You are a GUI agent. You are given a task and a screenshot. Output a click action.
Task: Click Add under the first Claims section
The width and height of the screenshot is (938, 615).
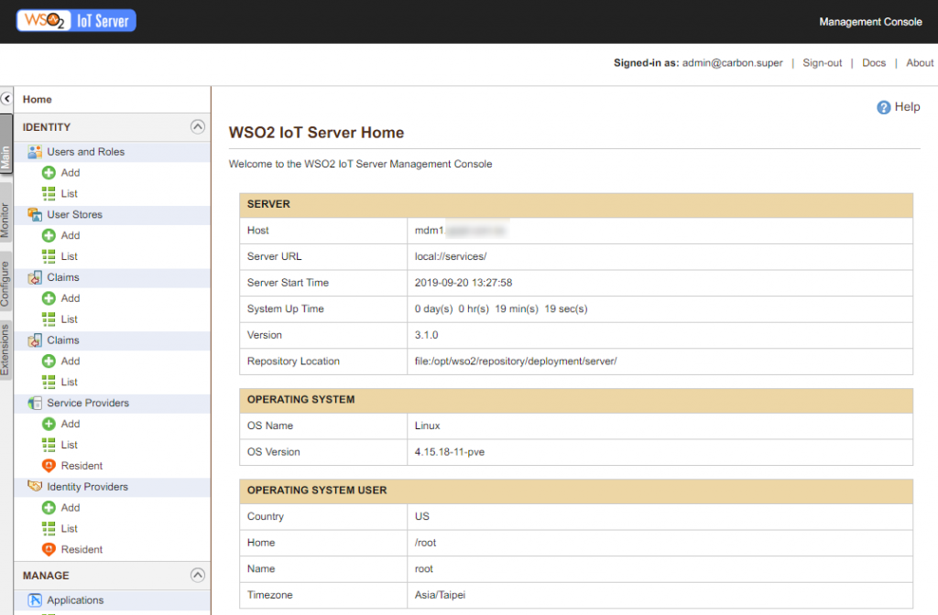pos(70,298)
